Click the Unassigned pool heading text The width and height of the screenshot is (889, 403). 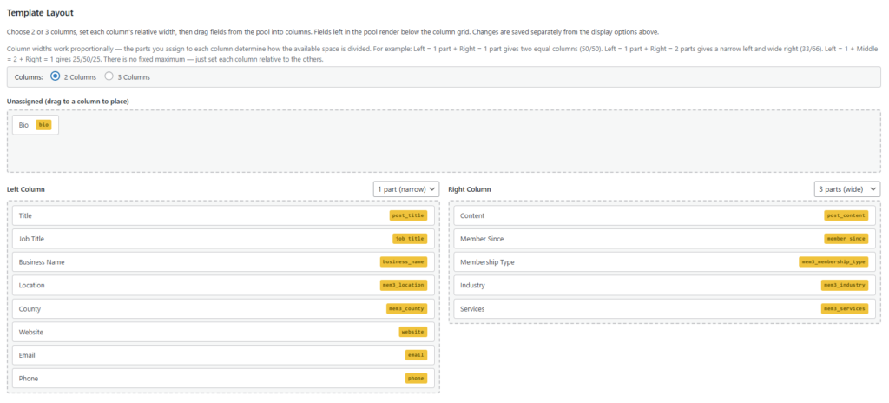pyautogui.click(x=68, y=101)
